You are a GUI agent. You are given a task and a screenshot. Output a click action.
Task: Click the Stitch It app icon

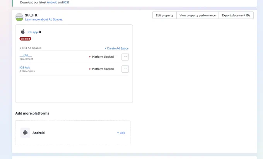tap(19, 17)
